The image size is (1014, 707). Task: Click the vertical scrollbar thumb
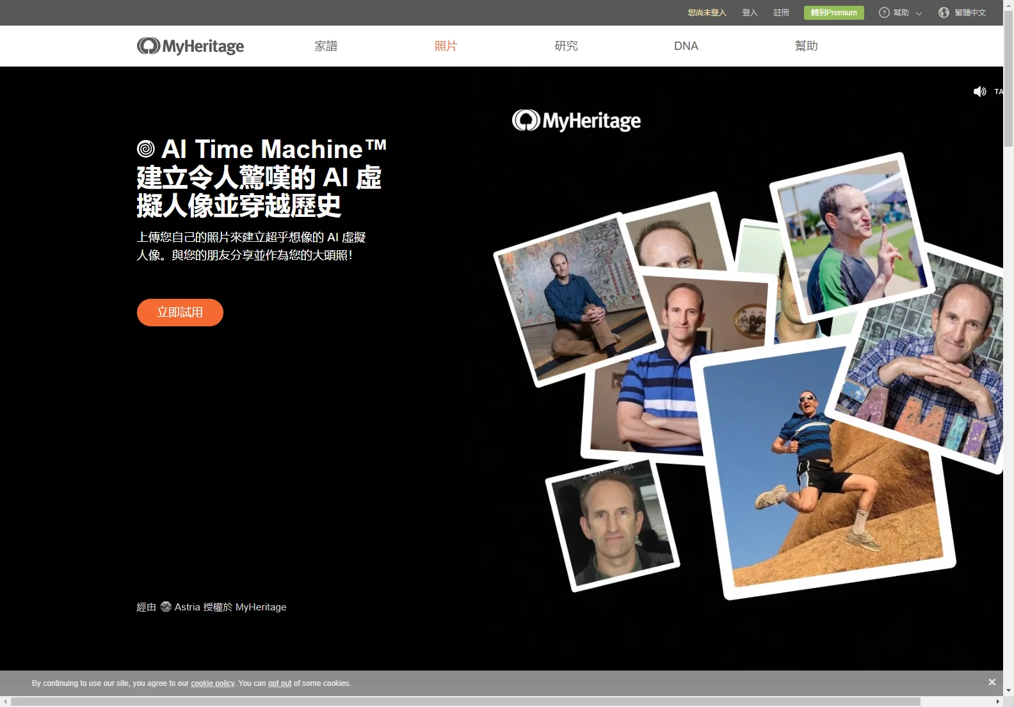coord(1008,80)
